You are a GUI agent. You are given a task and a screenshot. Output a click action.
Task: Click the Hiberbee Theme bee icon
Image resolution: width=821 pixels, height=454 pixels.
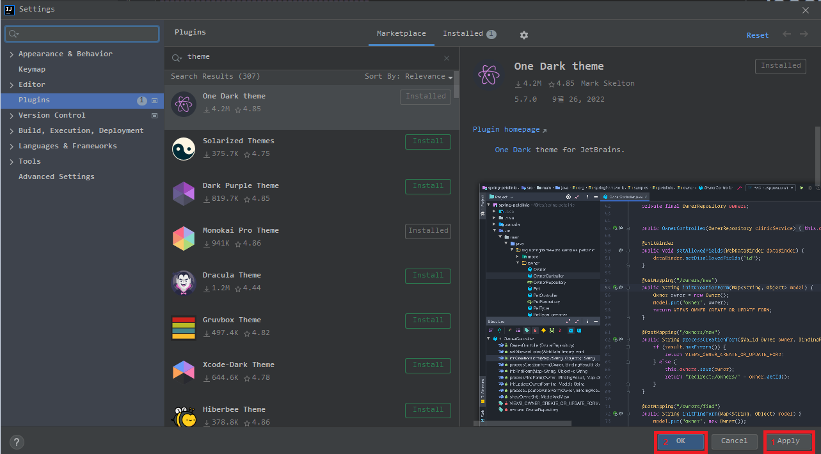pyautogui.click(x=184, y=416)
